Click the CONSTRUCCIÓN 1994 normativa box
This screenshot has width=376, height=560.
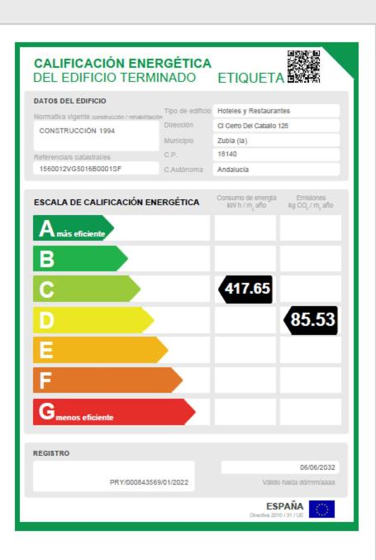coord(96,136)
